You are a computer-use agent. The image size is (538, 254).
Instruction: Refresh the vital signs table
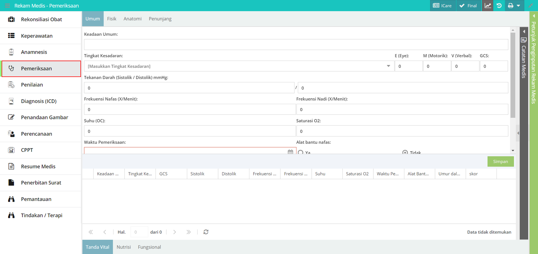pyautogui.click(x=206, y=232)
